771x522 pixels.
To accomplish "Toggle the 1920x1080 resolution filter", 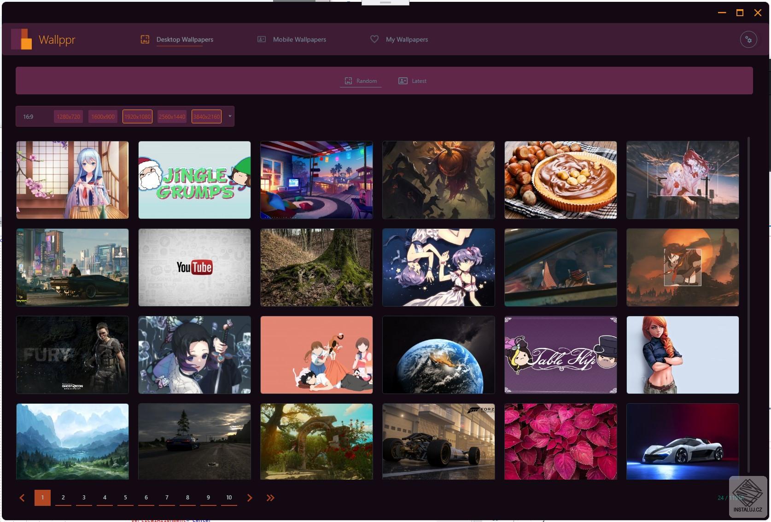I will (x=137, y=117).
